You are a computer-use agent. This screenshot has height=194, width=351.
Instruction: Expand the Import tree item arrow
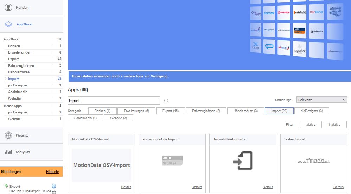click(6, 79)
